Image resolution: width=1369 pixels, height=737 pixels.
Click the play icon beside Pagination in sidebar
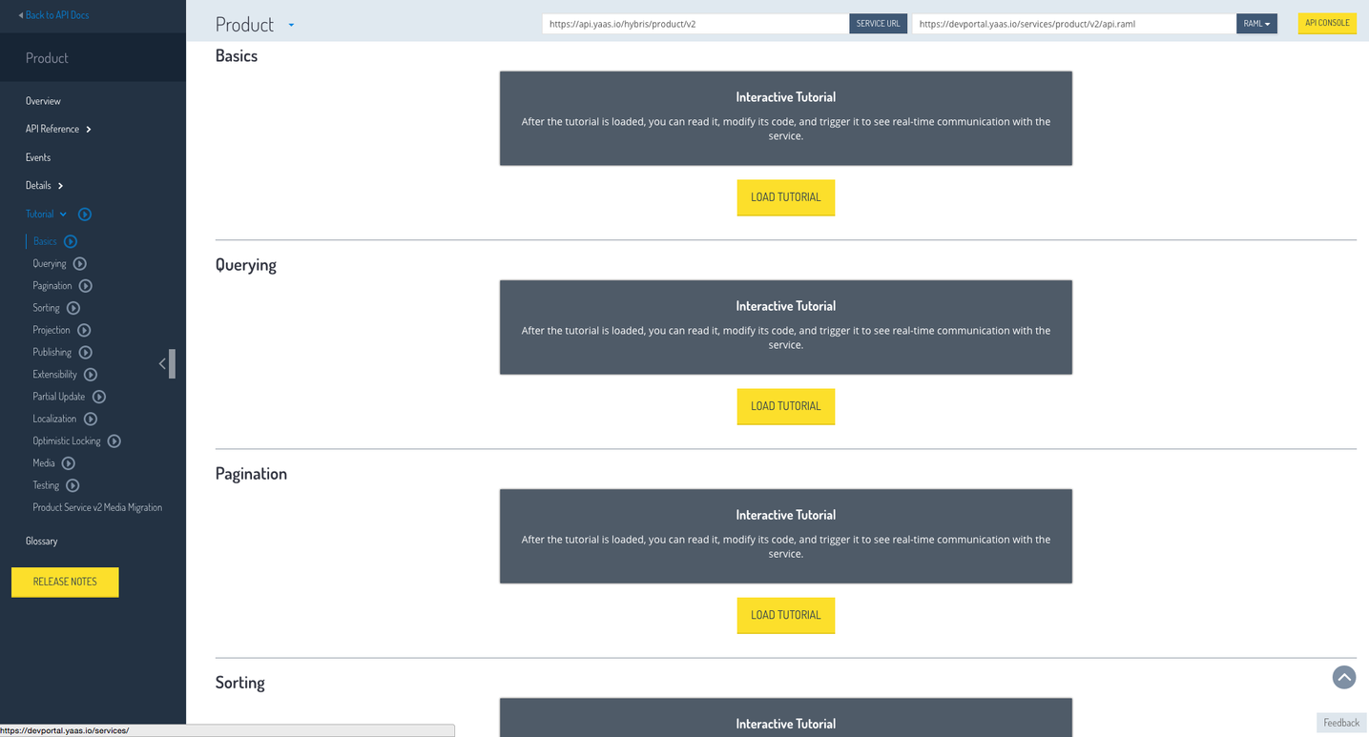pyautogui.click(x=86, y=286)
